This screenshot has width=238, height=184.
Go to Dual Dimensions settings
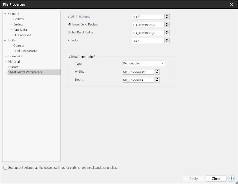[25, 51]
